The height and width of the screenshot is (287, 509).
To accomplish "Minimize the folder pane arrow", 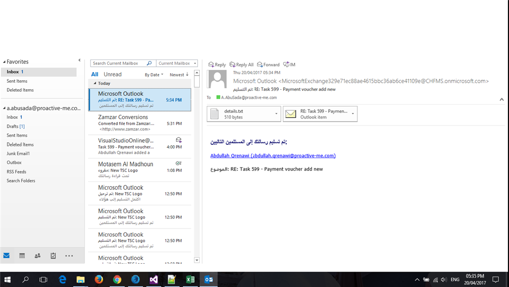I will [x=80, y=60].
